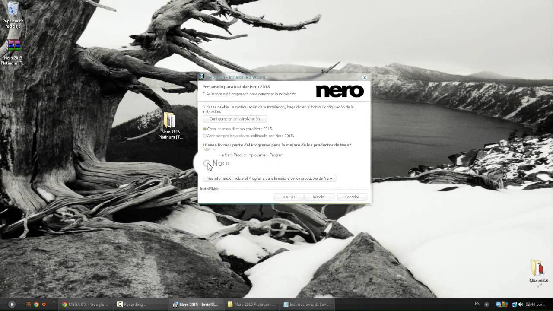
Task: Click the taskbar clock showing 03:44 p.m.
Action: pos(535,304)
